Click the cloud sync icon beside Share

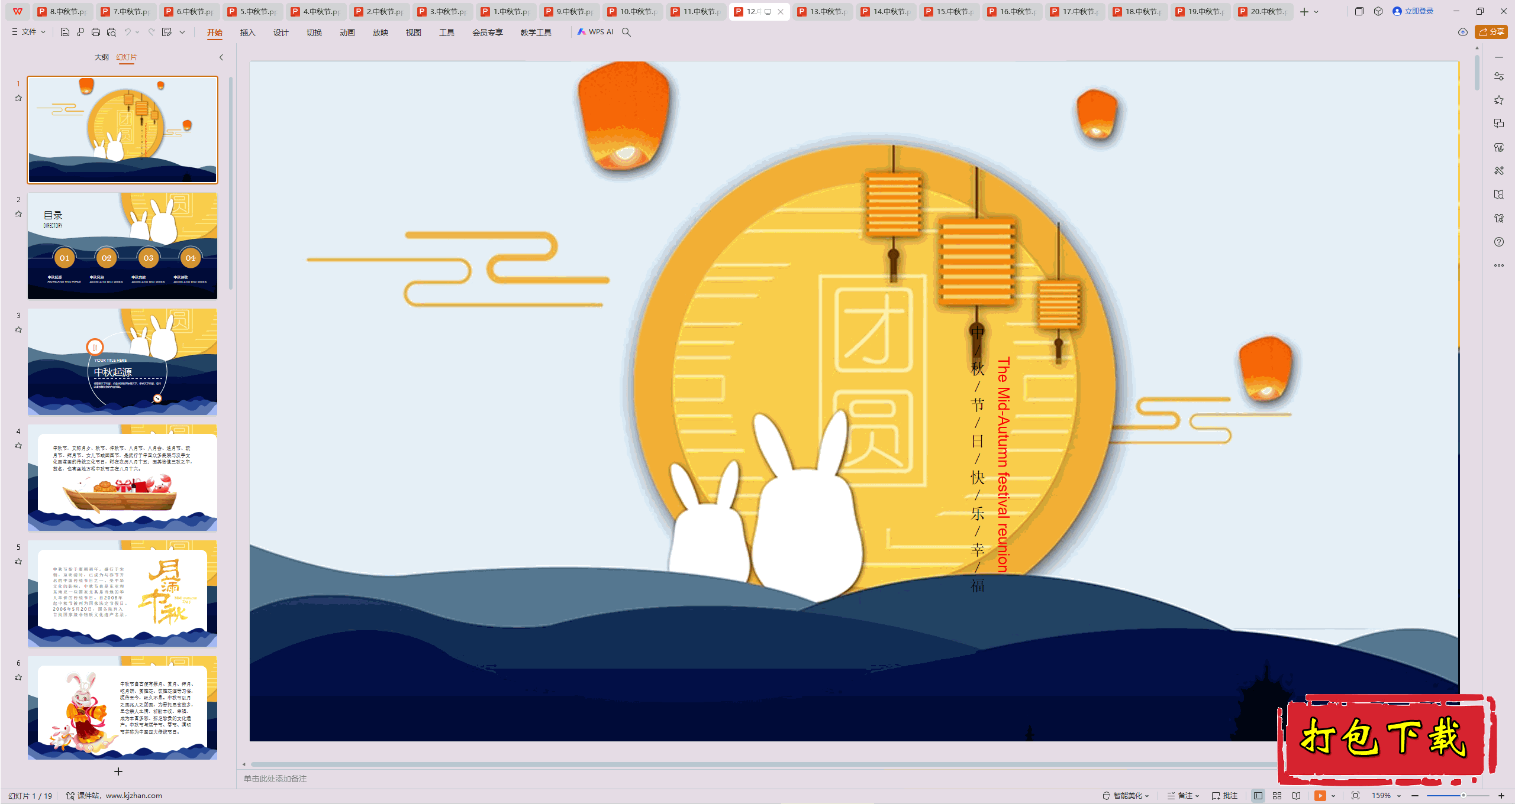pyautogui.click(x=1463, y=32)
